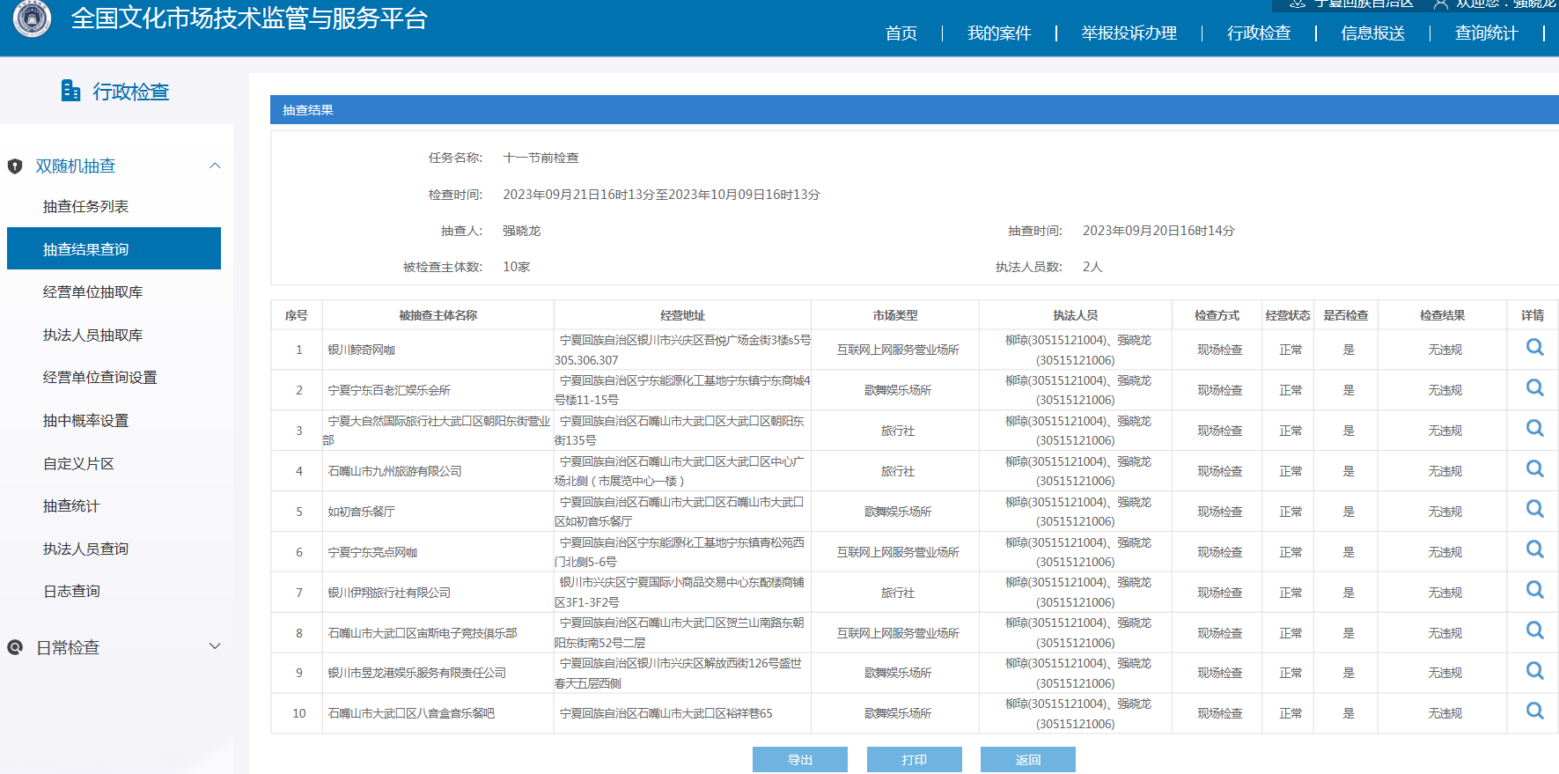Click the 市场类型 column header

(895, 315)
